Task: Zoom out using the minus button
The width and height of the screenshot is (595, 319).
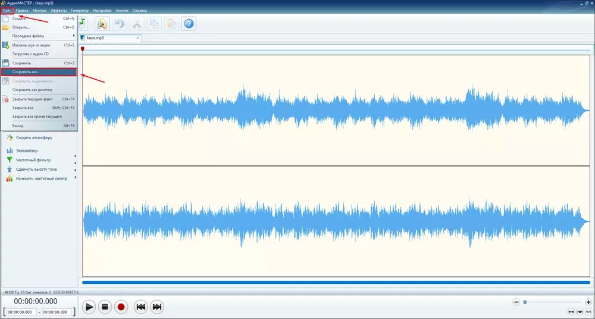Action: coord(516,302)
